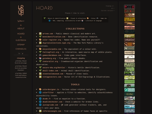Screen dimensions: 152x114
Task: Open vintagevectors.com link
Action: [52, 77]
